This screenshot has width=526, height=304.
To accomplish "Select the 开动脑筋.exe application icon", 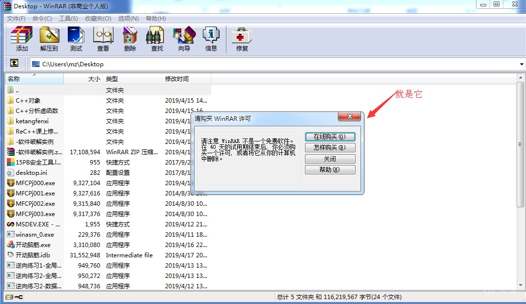I will pos(11,245).
